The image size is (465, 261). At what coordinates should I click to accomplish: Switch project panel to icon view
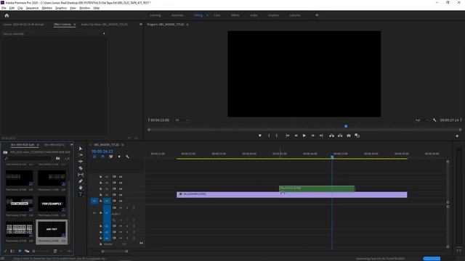pyautogui.click(x=20, y=252)
